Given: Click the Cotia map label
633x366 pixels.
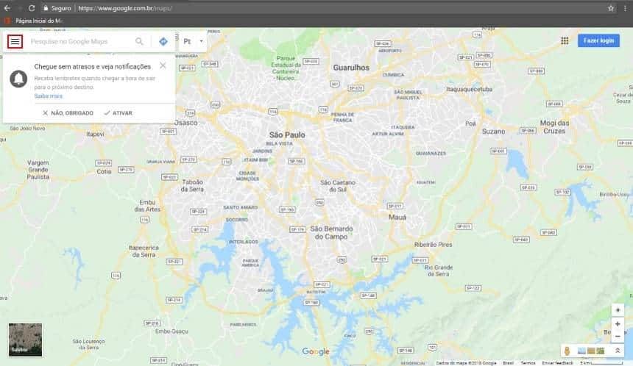Looking at the screenshot, I should click(x=104, y=171).
